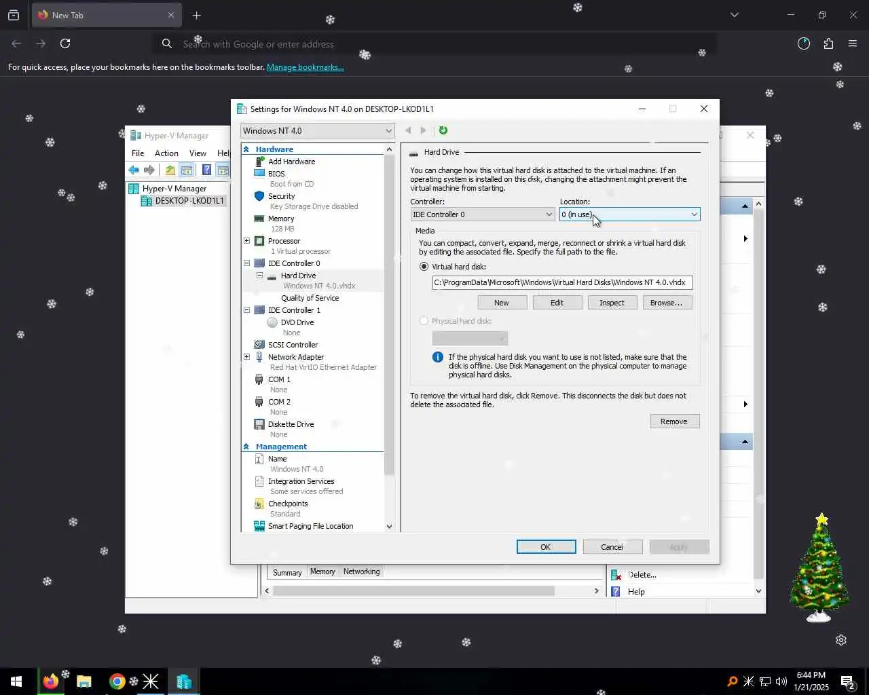Switch to the Networking tab
Screen dimensions: 869x695
[361, 571]
